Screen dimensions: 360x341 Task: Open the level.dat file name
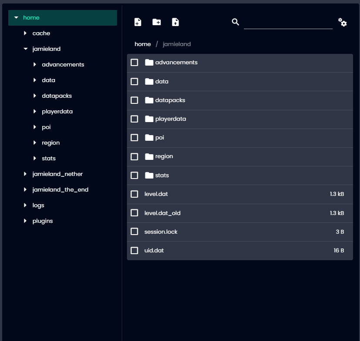156,194
